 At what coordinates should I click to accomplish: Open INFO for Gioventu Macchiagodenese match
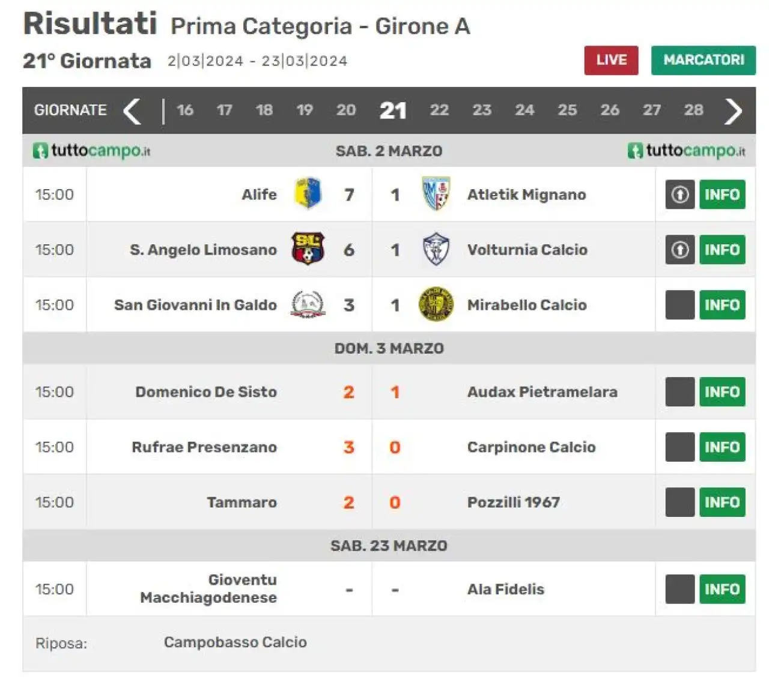722,590
